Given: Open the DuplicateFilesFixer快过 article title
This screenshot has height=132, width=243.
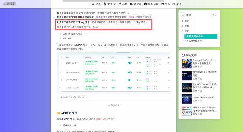Looking at the screenshot, I should point(204,62).
